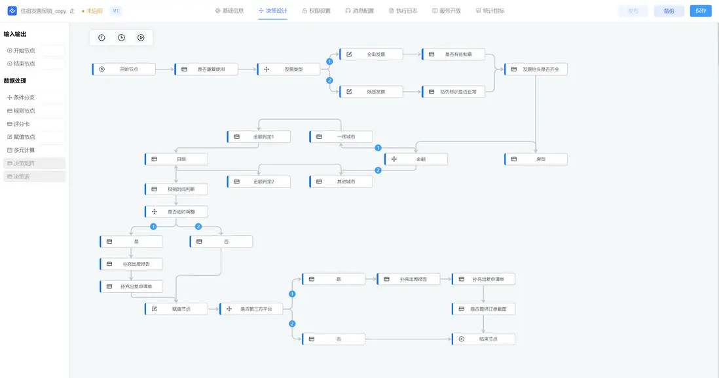Click the branch icon on 发票类型 node
This screenshot has width=719, height=378.
[267, 69]
